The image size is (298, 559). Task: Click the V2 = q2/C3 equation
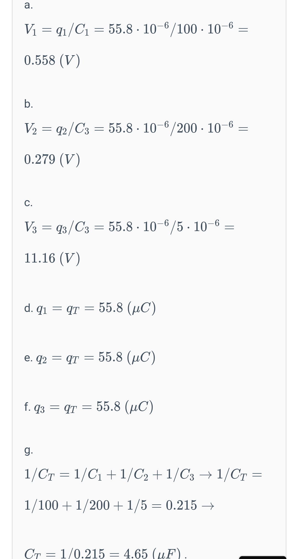(x=136, y=128)
